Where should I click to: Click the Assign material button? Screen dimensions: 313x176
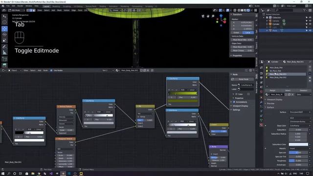tap(272, 90)
